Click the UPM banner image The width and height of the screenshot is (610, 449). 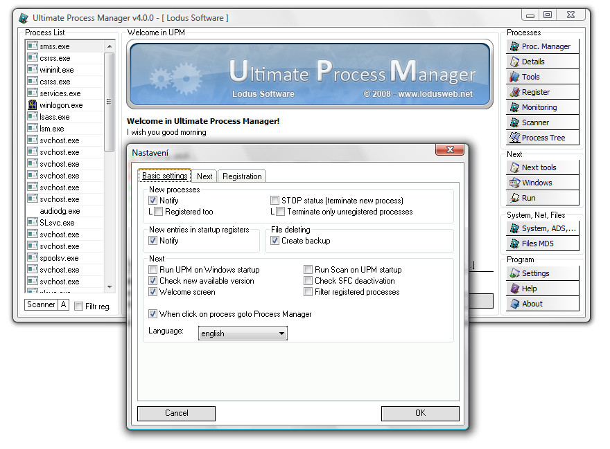310,75
